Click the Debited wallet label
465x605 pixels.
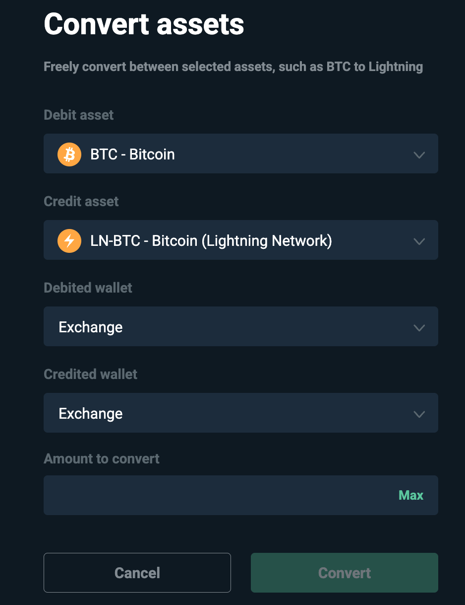[88, 288]
